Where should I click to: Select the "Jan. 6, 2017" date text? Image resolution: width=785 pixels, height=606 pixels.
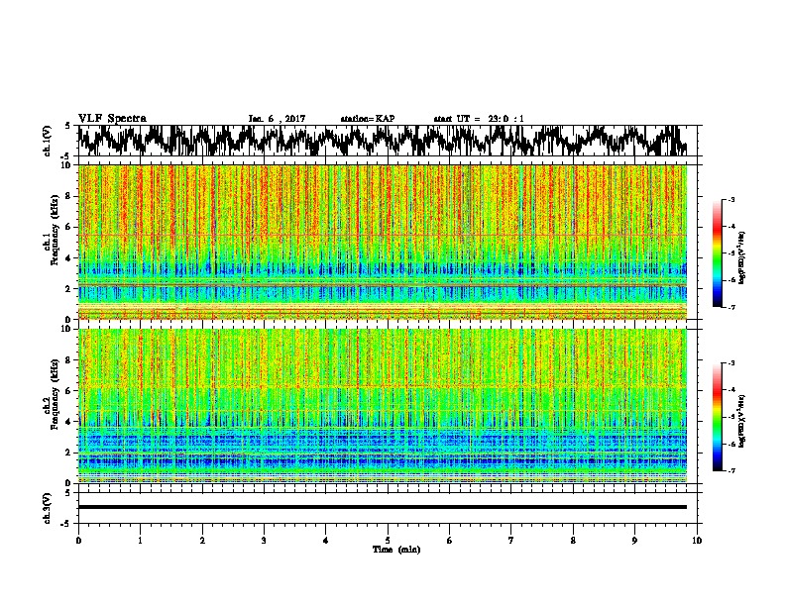coord(277,119)
